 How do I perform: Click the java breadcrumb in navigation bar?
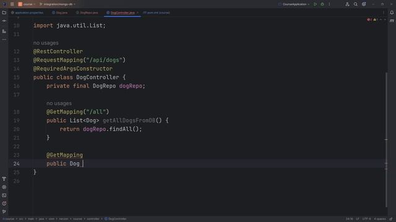tap(41, 219)
